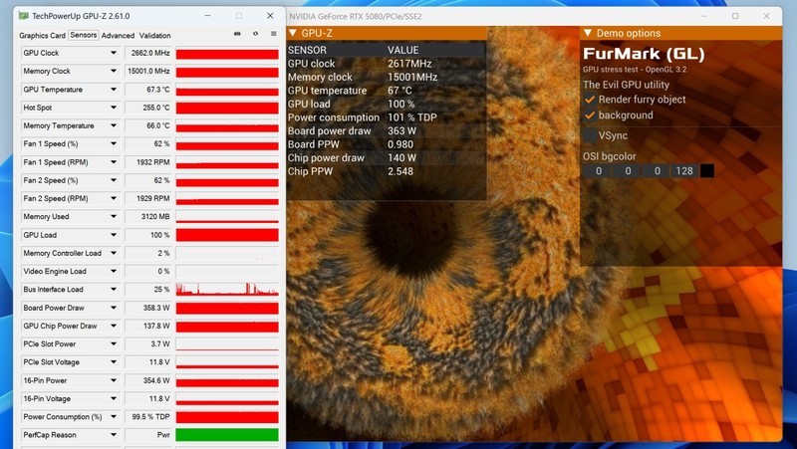Open the PerfCap Reason dropdown
Viewport: 797px width, 449px height.
[x=114, y=435]
